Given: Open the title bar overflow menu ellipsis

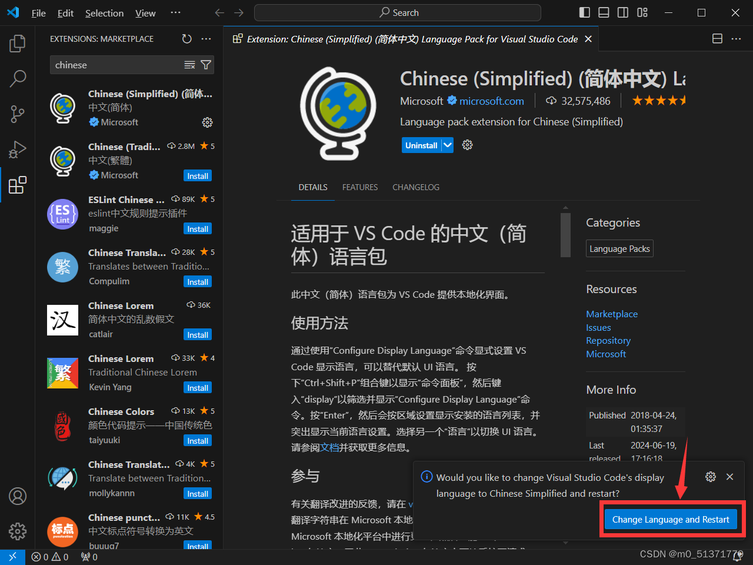Looking at the screenshot, I should [175, 12].
